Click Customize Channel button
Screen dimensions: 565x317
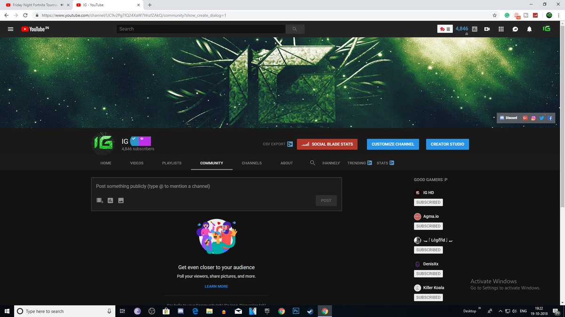click(x=393, y=144)
